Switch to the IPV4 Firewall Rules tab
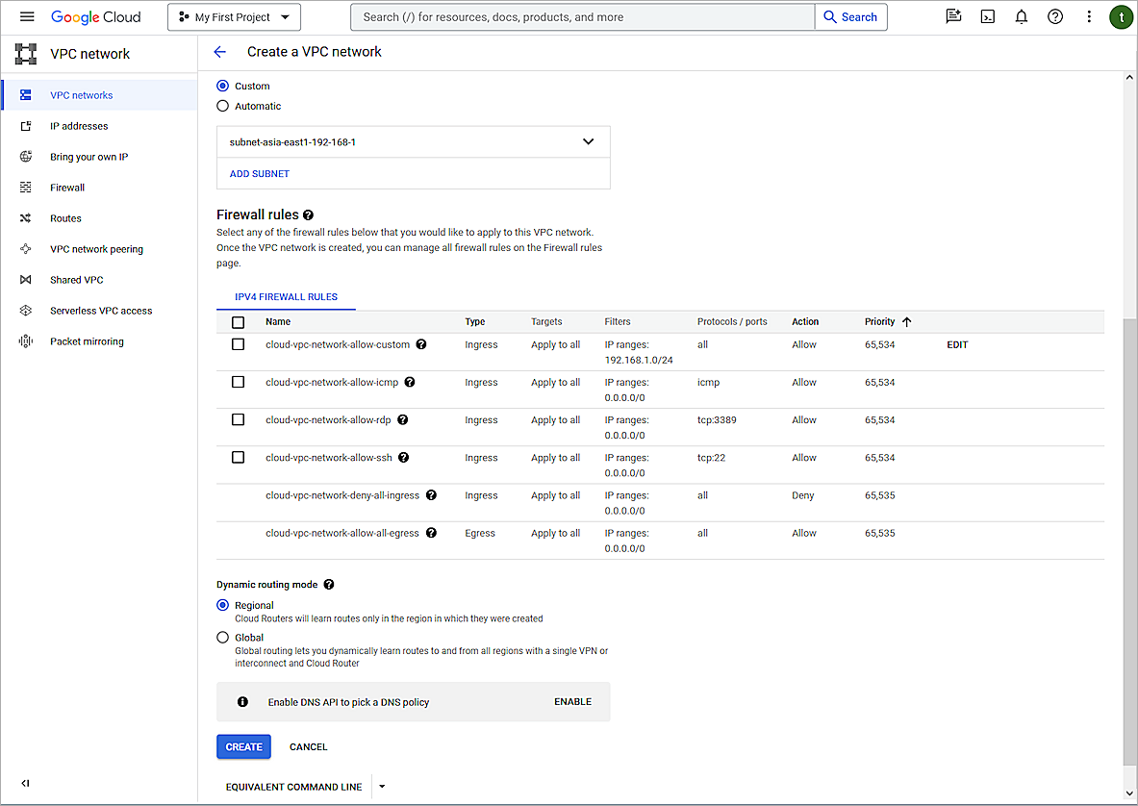 286,297
